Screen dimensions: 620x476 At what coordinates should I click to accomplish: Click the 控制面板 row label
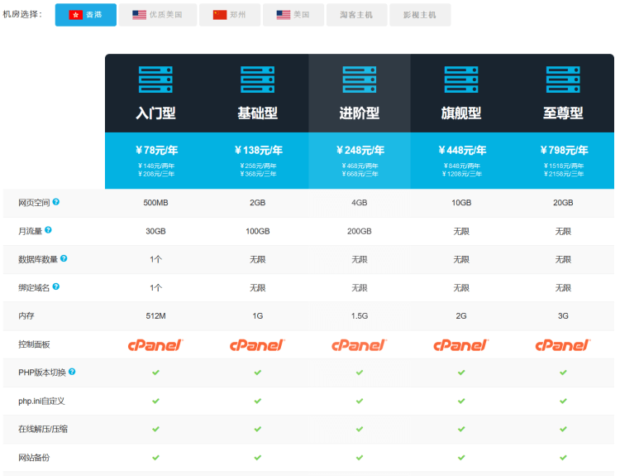coord(34,344)
